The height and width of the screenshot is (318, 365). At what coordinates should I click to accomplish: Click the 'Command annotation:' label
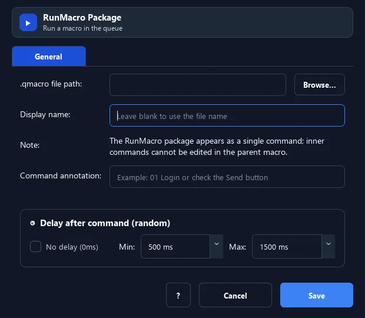61,175
